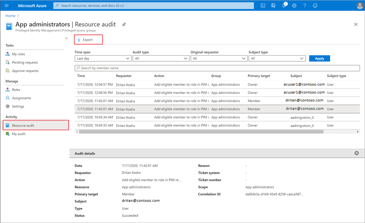Close the Audit details panel
Viewport: 365px width, 223px height.
[356, 153]
